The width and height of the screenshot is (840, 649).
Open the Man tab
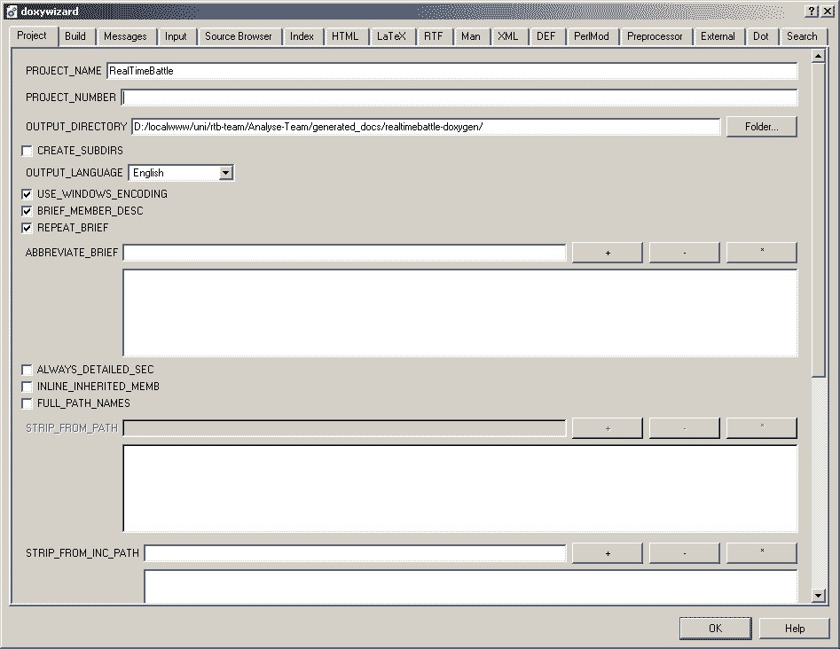pyautogui.click(x=471, y=35)
